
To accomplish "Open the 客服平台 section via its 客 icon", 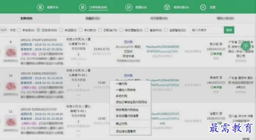I will 40,7.
